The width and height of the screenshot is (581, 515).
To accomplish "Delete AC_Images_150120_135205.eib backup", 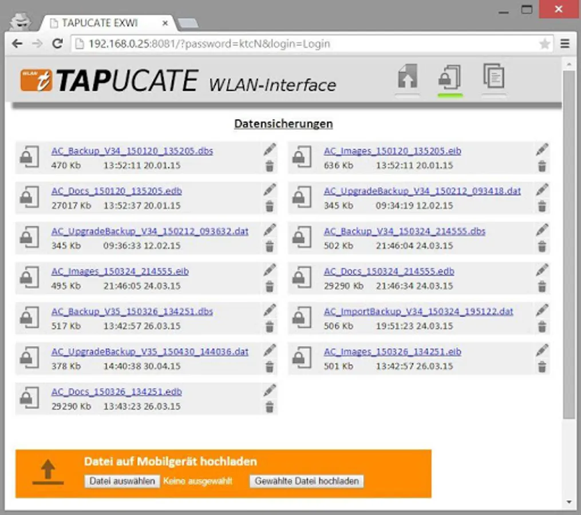I will (x=542, y=166).
